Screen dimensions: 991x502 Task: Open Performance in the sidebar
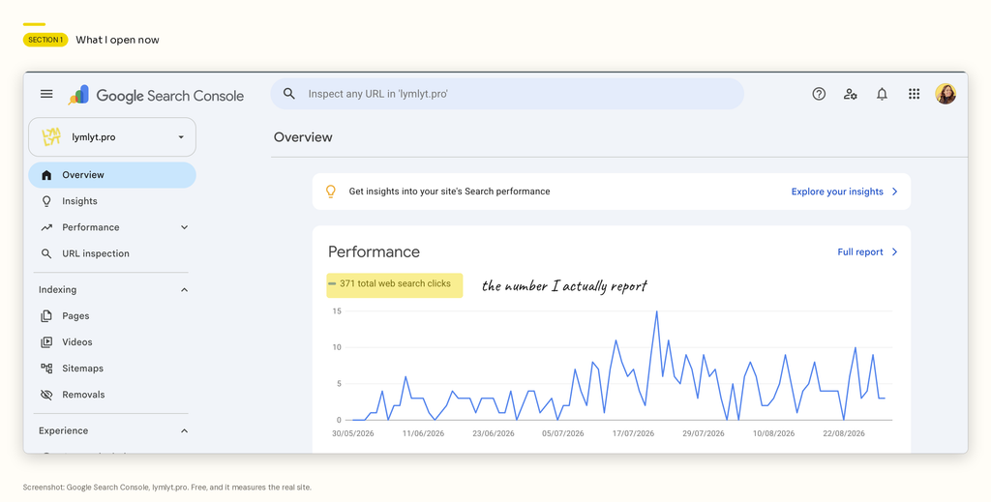tap(112, 227)
